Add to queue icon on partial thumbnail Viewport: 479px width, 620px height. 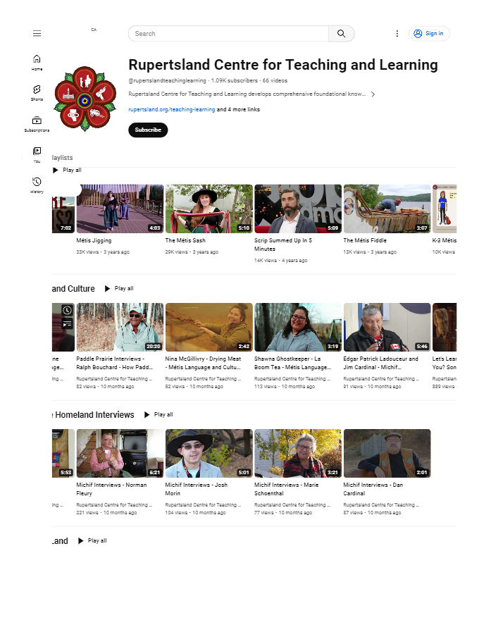(67, 324)
